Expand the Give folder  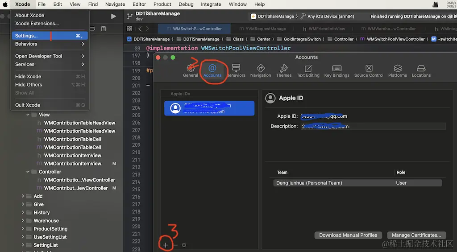(23, 205)
